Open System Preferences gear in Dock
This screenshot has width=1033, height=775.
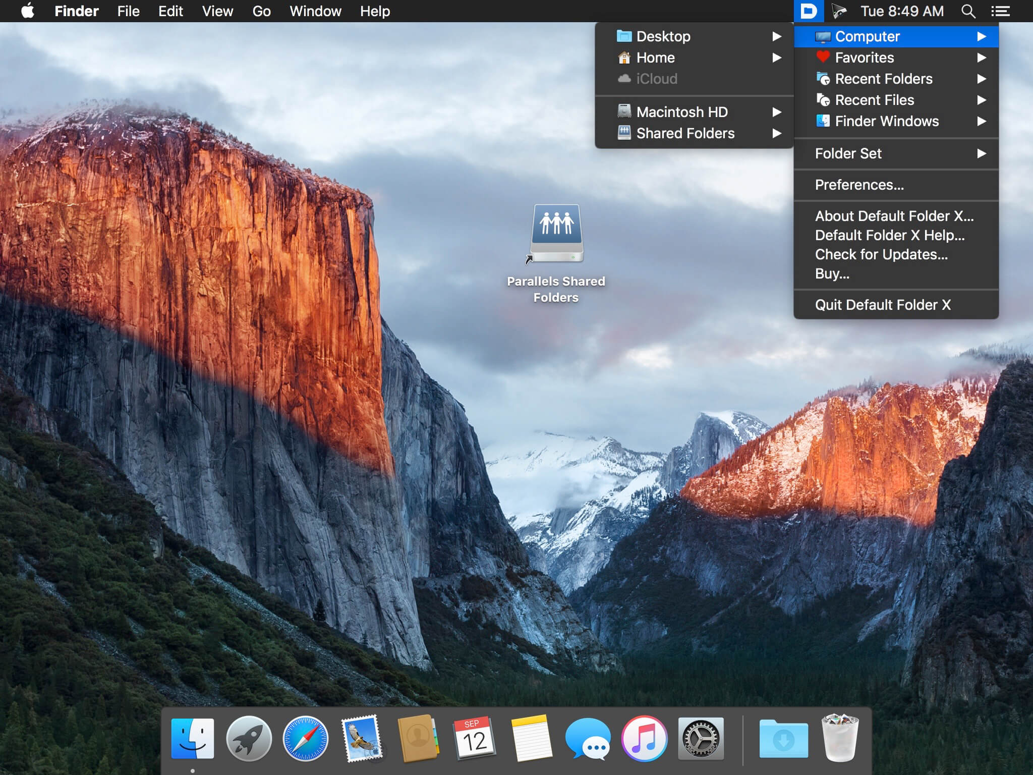tap(701, 739)
